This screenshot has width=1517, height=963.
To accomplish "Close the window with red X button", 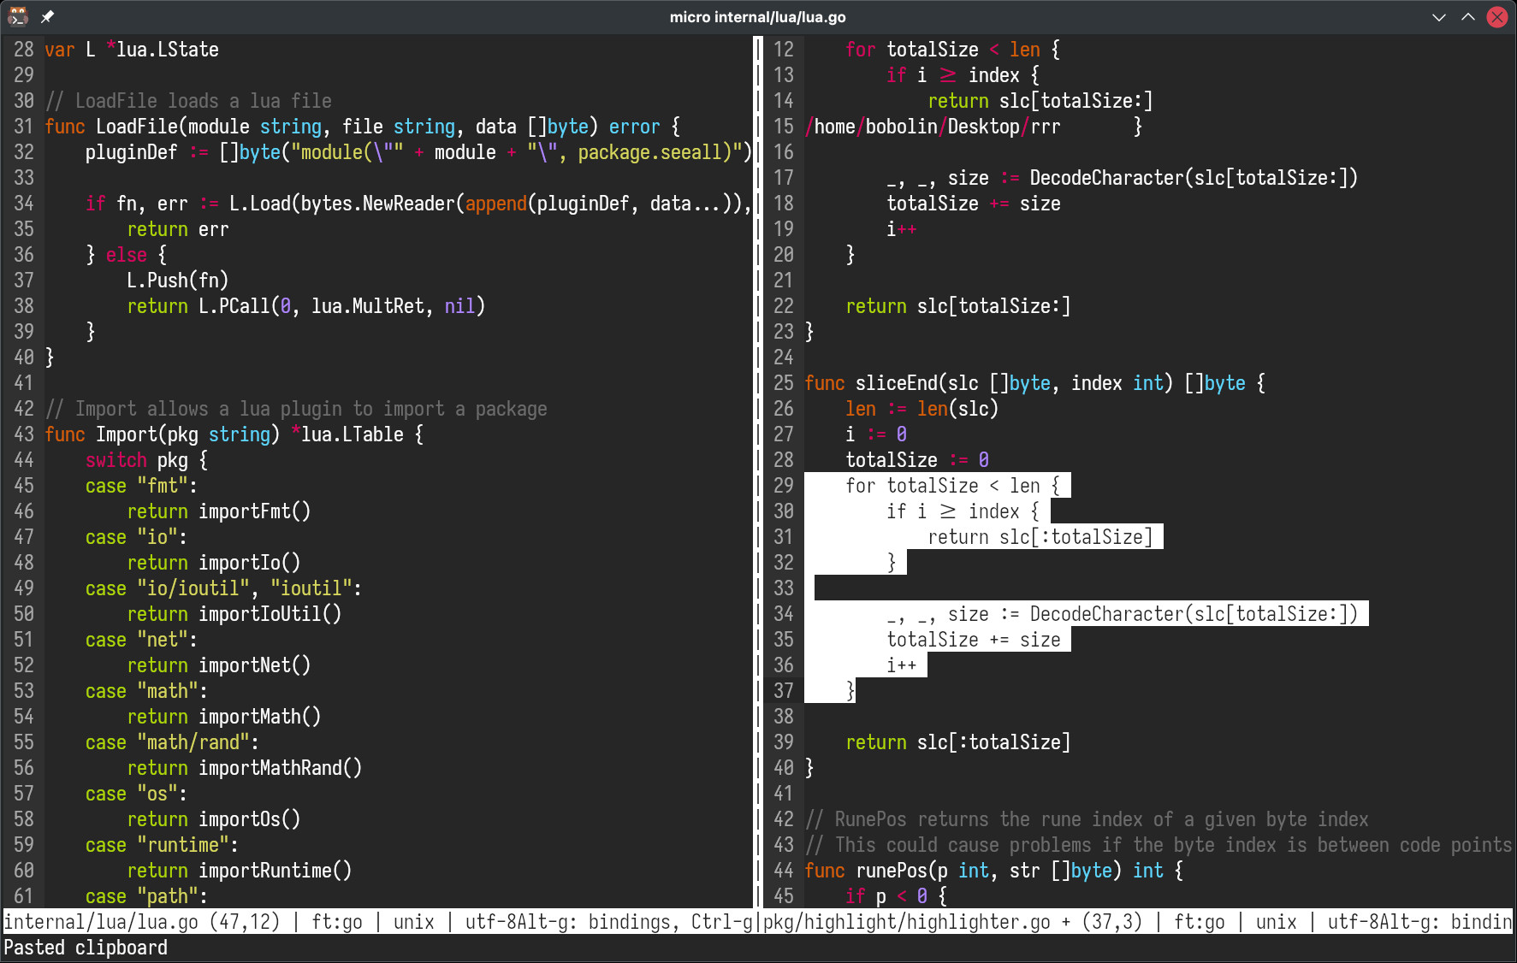I will [x=1497, y=16].
